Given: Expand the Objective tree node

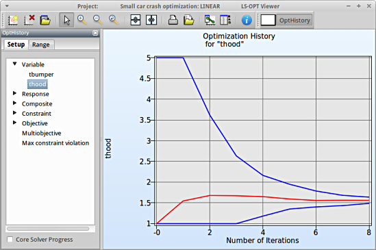Looking at the screenshot, I should click(14, 123).
